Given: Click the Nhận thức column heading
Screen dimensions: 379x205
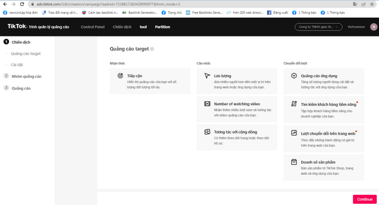Looking at the screenshot, I should [117, 63].
